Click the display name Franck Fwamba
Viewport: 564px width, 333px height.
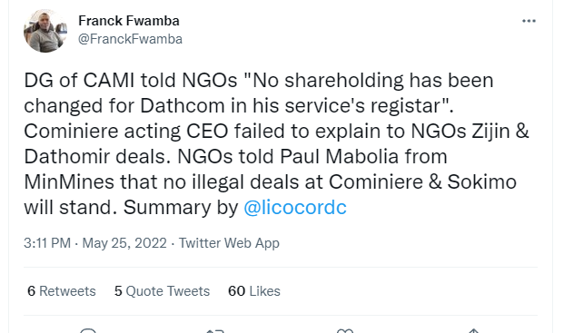129,21
